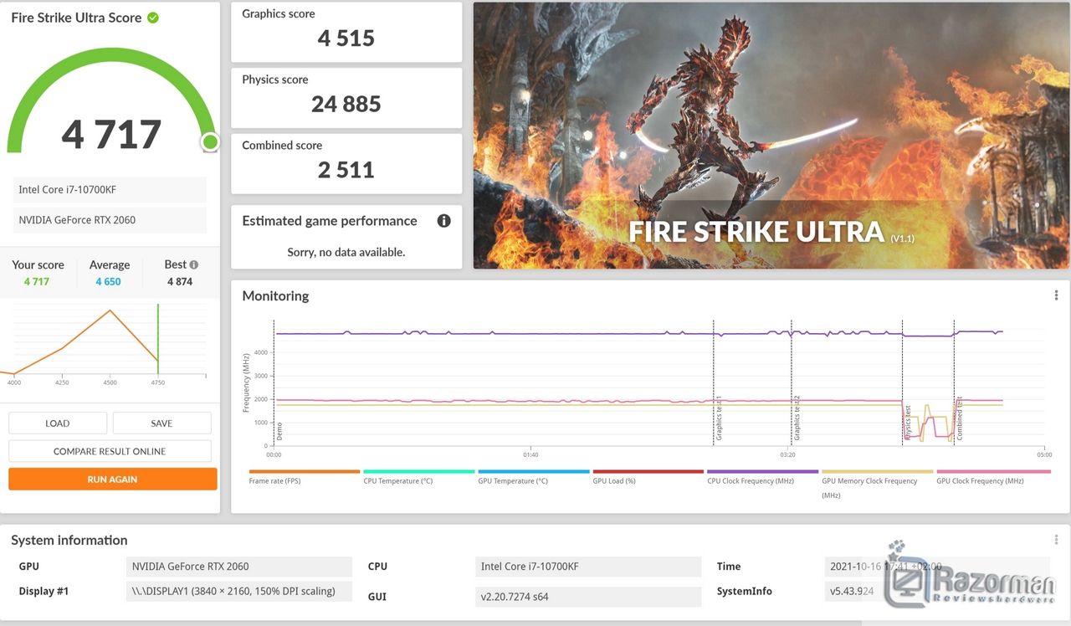Click the Your score value 4 717

[x=37, y=282]
